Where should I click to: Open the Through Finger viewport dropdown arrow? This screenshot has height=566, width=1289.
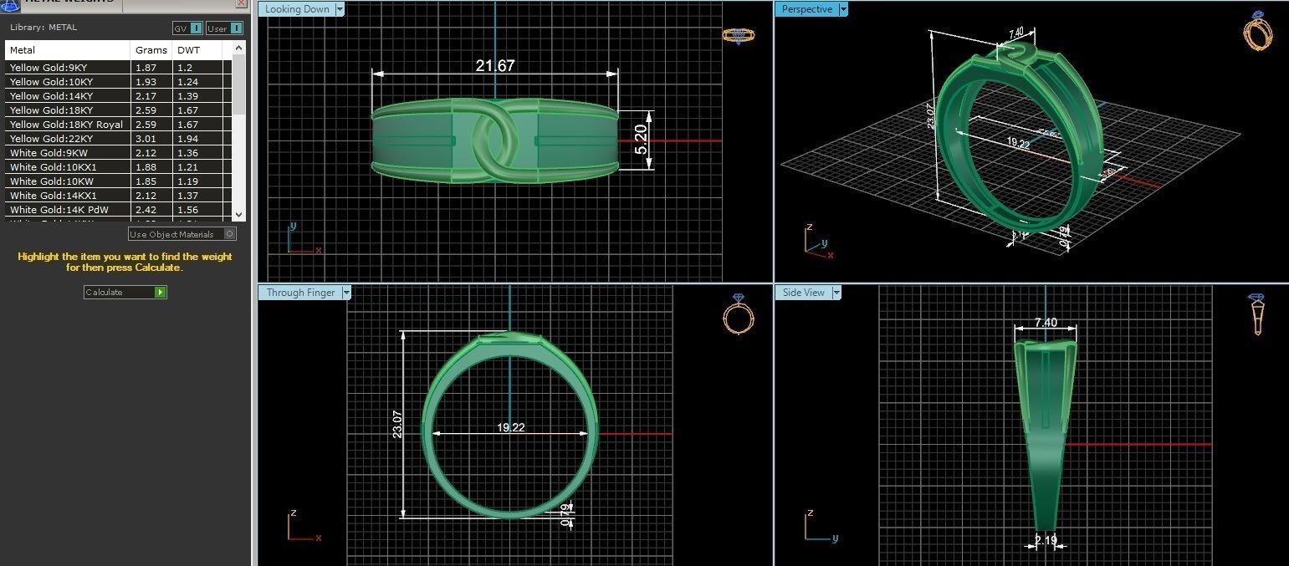[x=346, y=293]
